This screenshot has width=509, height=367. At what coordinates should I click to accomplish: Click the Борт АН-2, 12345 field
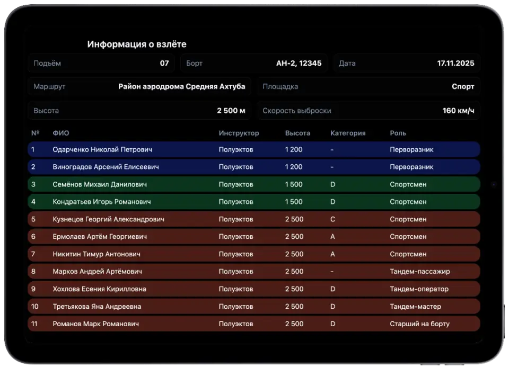[254, 63]
